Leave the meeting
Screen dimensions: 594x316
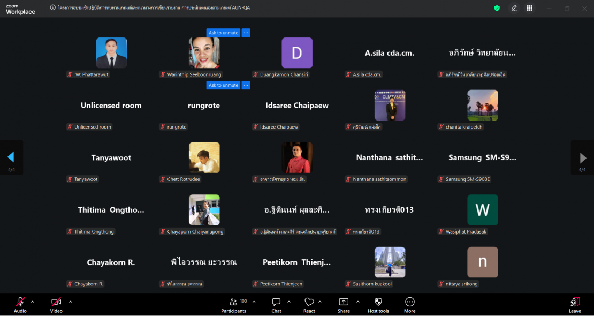tap(575, 305)
